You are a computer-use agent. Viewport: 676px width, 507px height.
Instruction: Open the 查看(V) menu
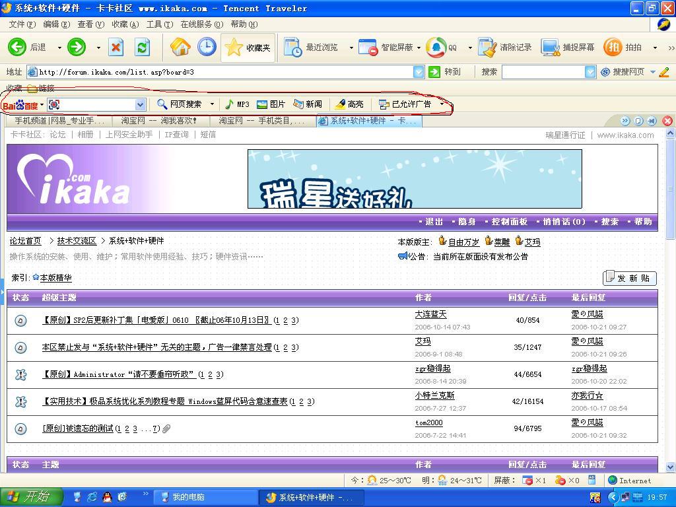coord(91,24)
